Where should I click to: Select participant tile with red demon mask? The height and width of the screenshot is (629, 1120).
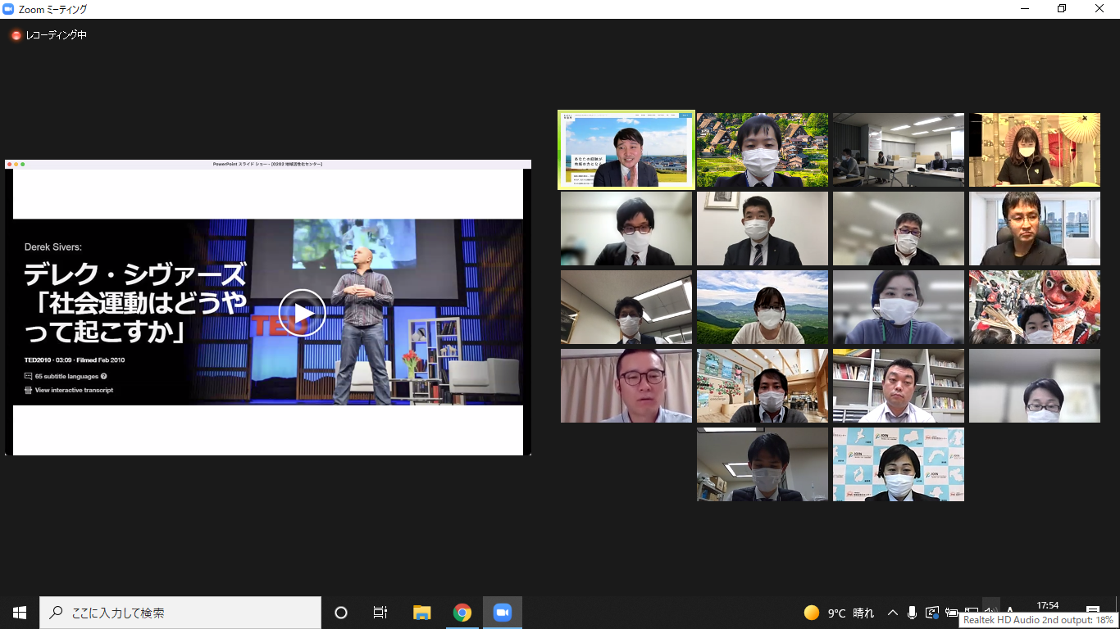point(1035,307)
